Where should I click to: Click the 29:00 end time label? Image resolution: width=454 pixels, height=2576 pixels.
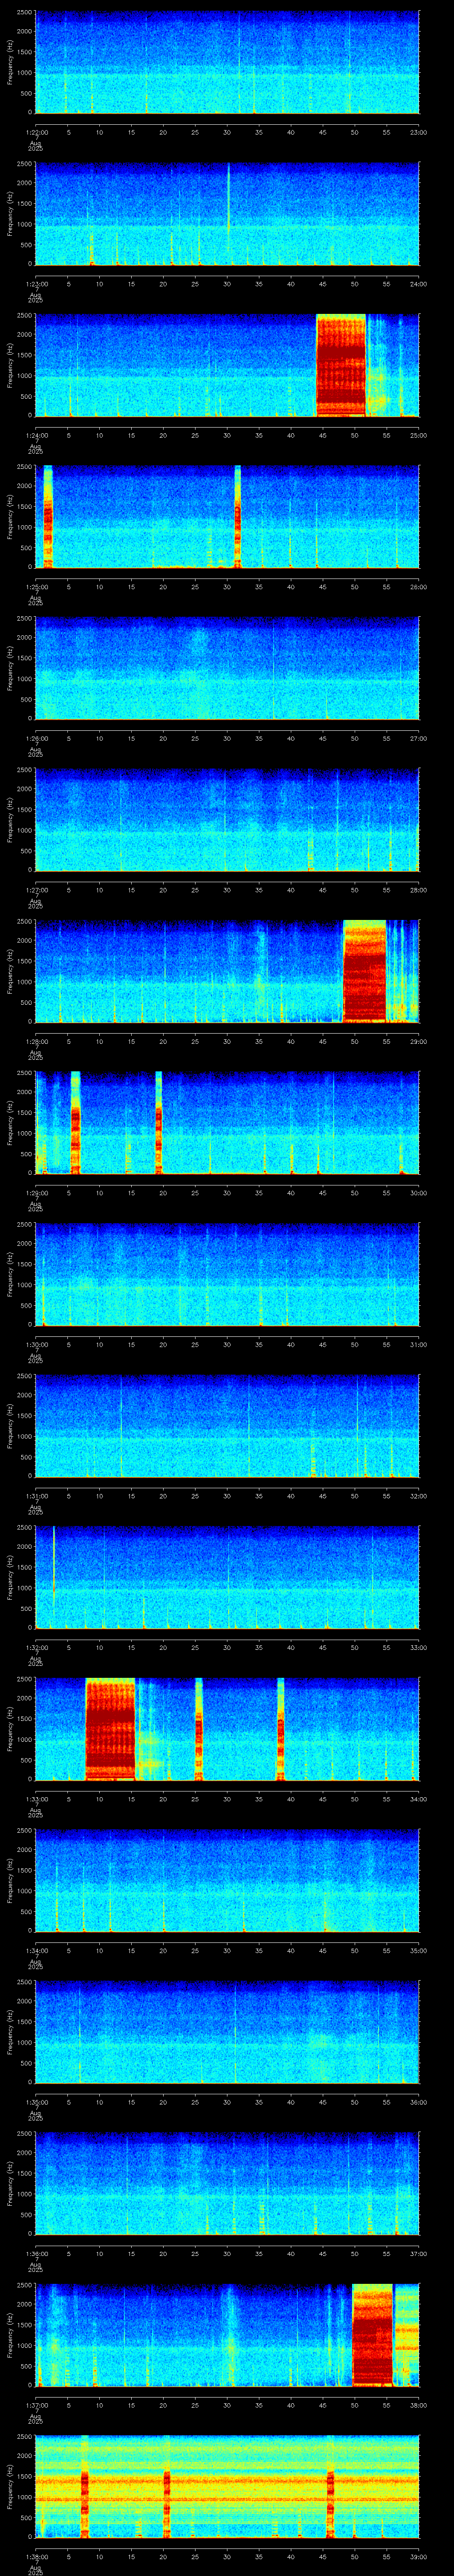click(x=418, y=1041)
